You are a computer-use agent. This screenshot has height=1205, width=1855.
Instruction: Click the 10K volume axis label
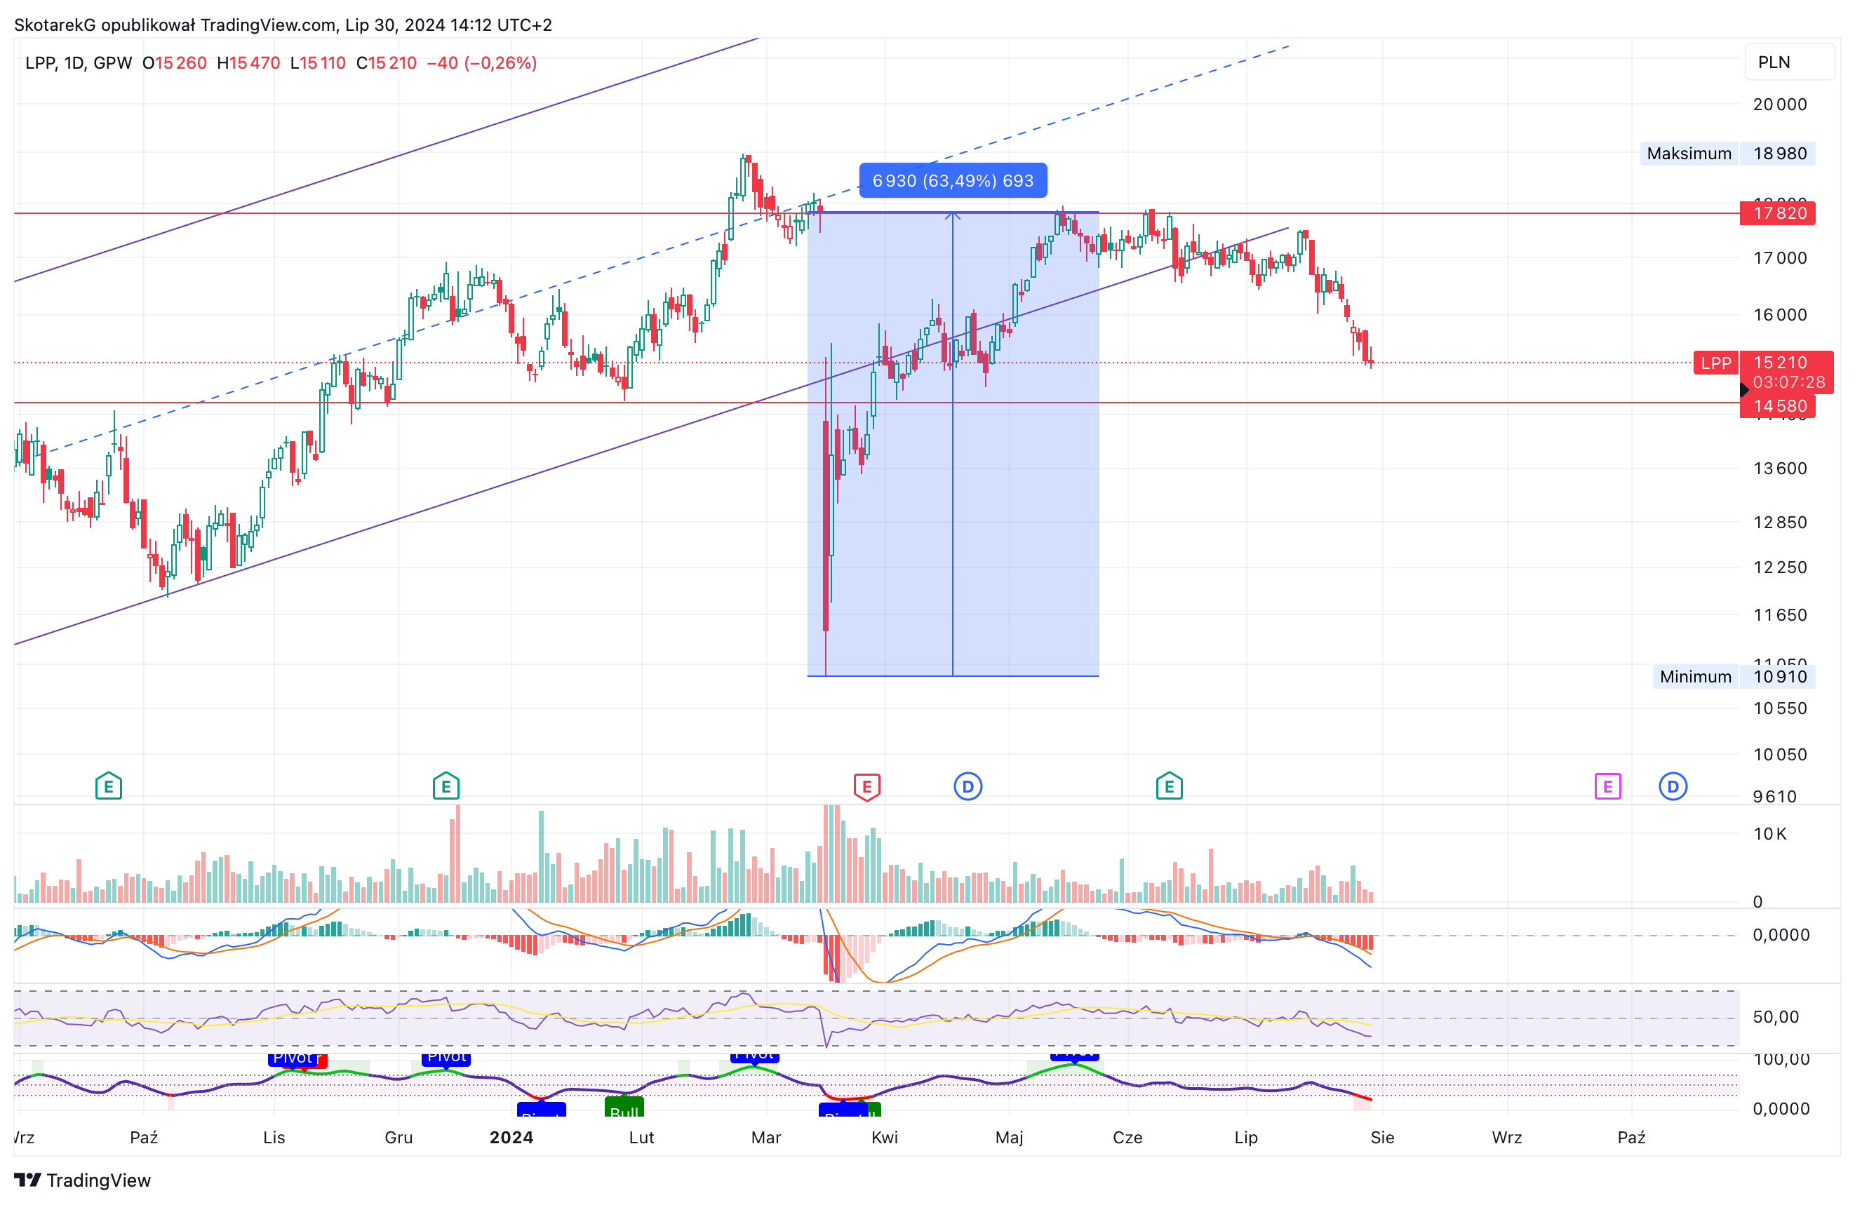(x=1770, y=834)
